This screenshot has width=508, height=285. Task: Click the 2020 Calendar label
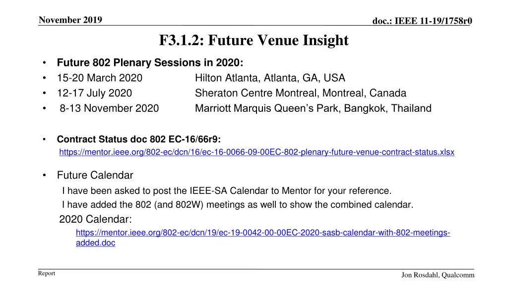point(95,219)
